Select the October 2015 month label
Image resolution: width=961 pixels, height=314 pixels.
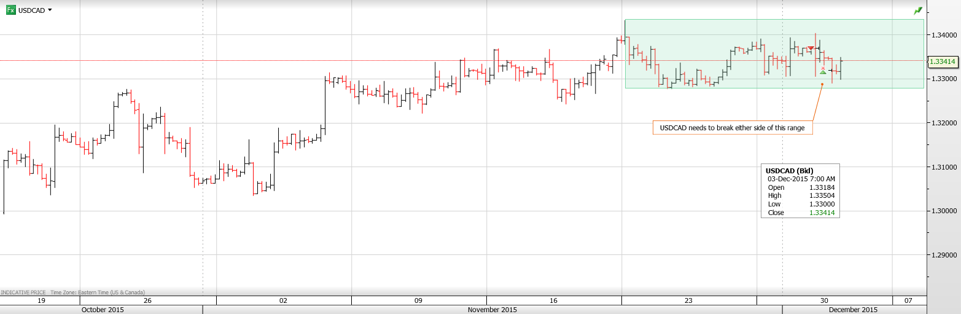tap(103, 310)
